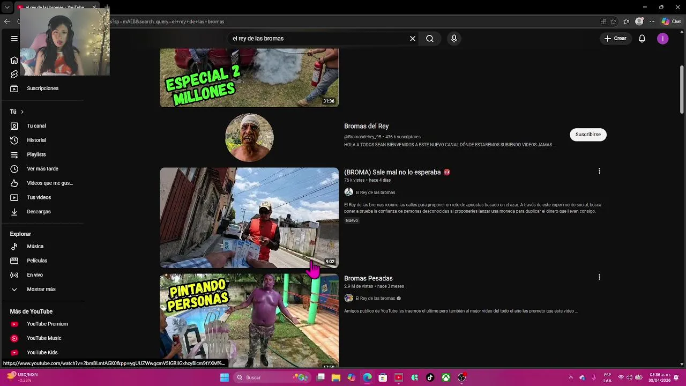Open File Explorer from the taskbar
Screen dimensions: 686x386
point(336,377)
